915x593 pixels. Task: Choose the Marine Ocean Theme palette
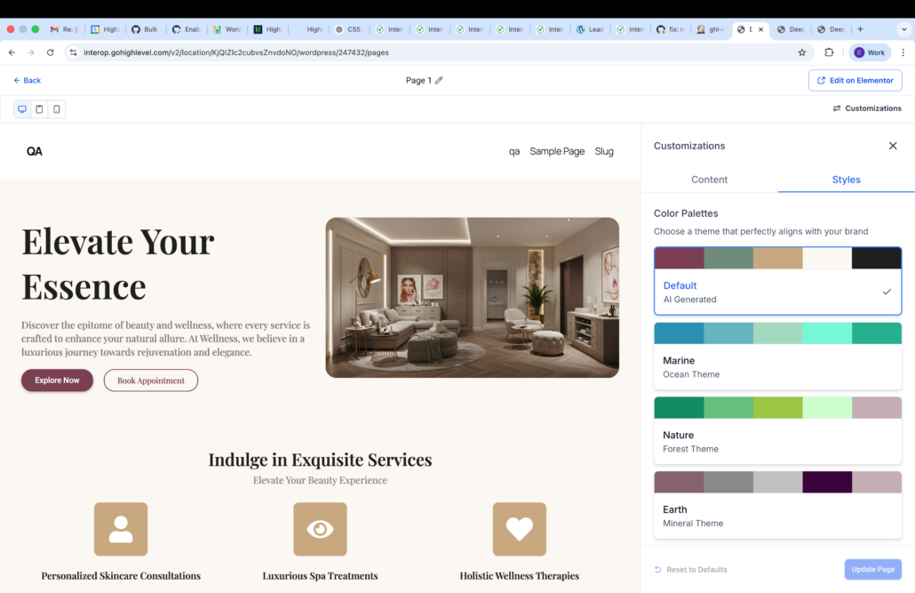pyautogui.click(x=777, y=366)
